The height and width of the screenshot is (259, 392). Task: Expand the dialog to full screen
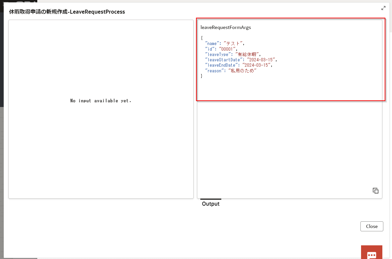click(383, 8)
